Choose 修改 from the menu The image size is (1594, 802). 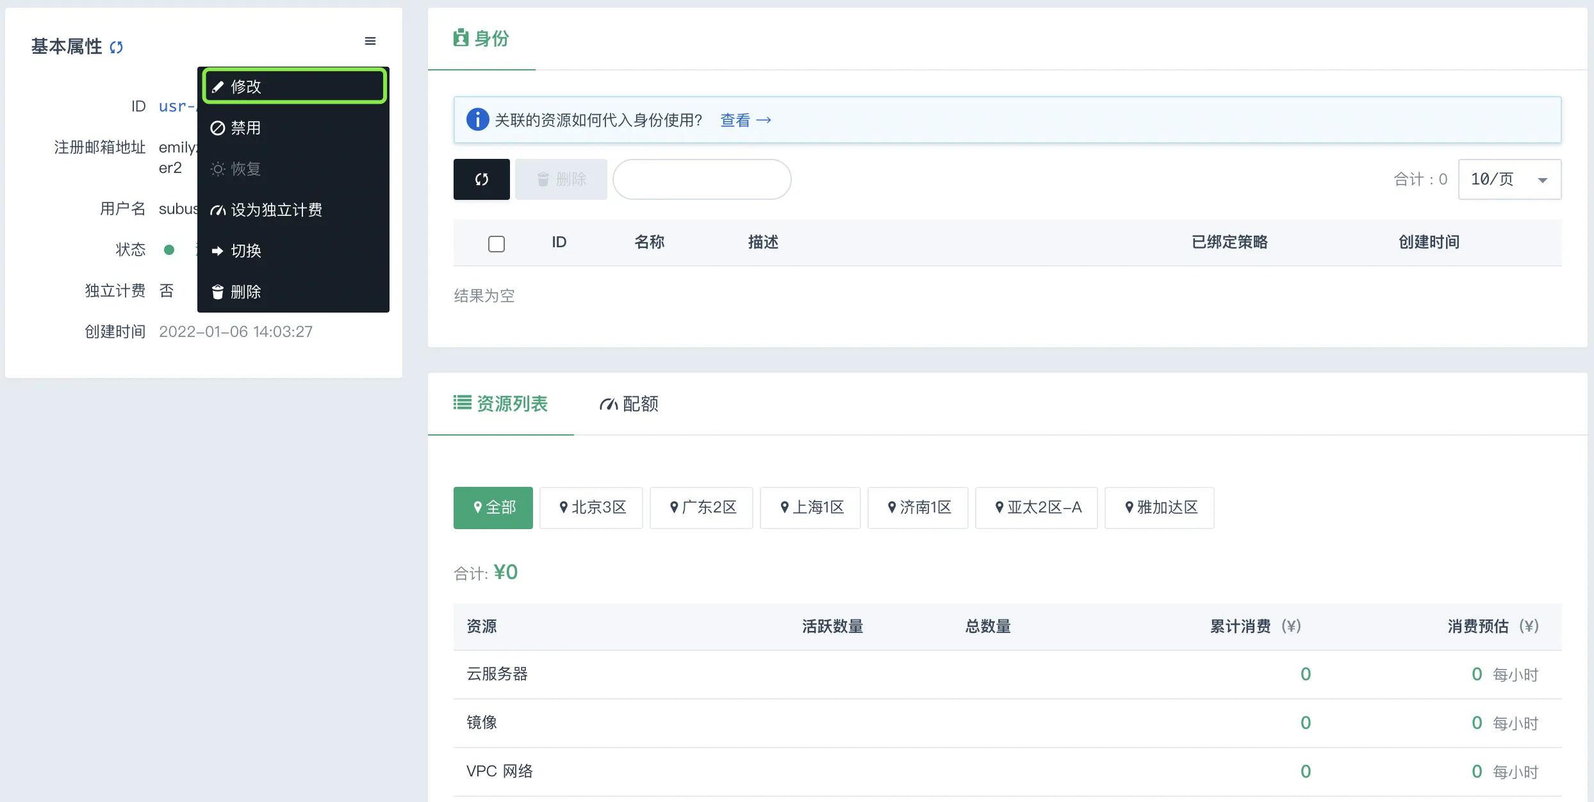pos(294,86)
